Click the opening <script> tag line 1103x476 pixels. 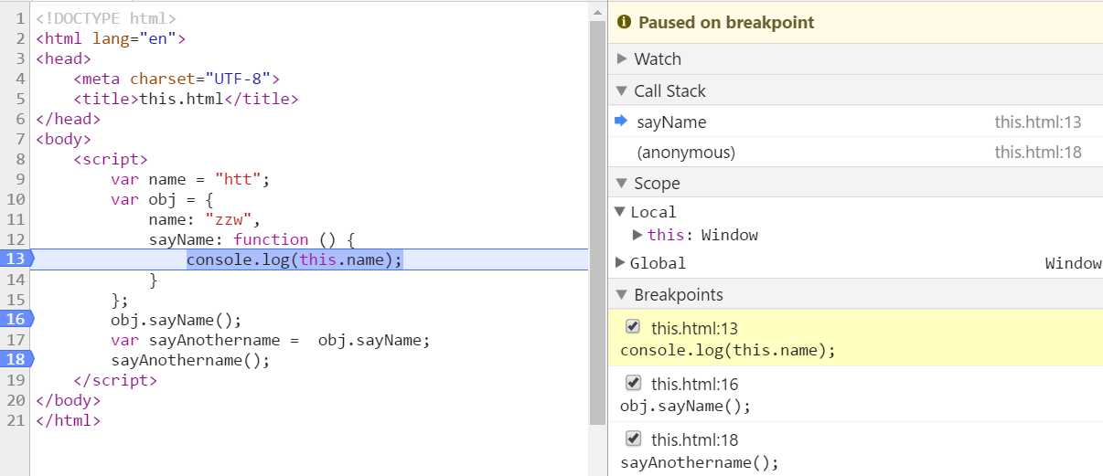111,159
